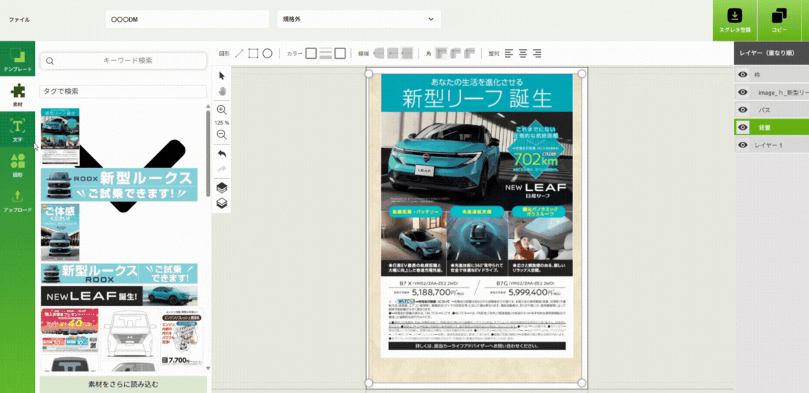Screen dimensions: 809x393
Task: Click the 素材をさらに読み込む button
Action: pos(124,384)
